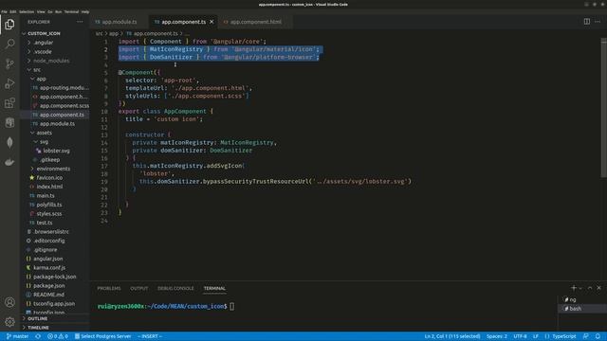Change end of line sequence LF
Screen dimensions: 607x341
tap(536, 336)
